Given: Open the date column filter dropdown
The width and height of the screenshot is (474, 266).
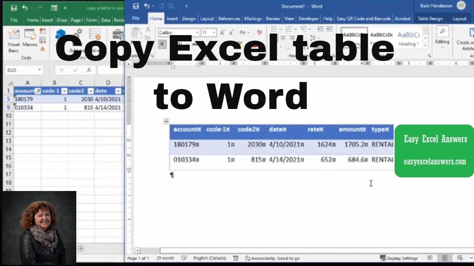Looking at the screenshot, I should (118, 91).
